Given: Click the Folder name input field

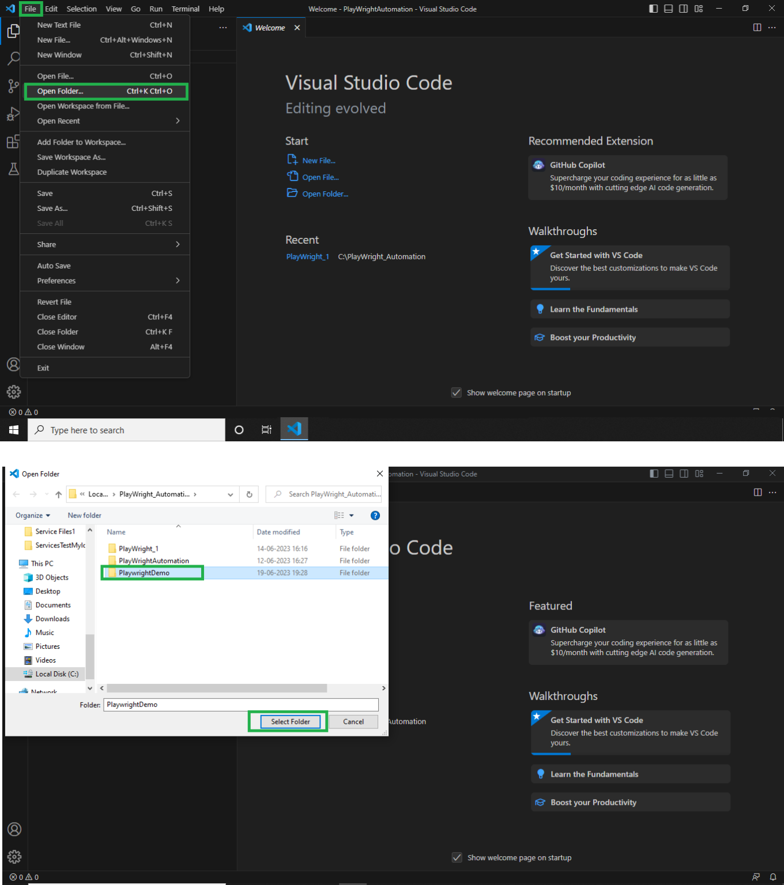Looking at the screenshot, I should tap(240, 705).
